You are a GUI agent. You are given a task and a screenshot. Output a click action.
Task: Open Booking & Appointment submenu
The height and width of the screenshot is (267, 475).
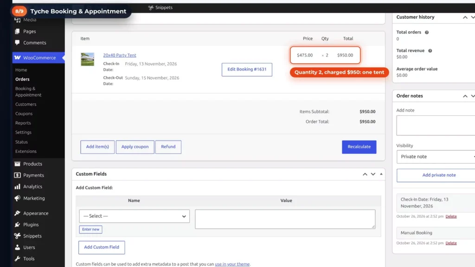28,92
